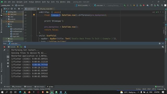This screenshot has height=94, width=167.
Task: Hide the Project panel with the dash icon
Action: (22, 9)
